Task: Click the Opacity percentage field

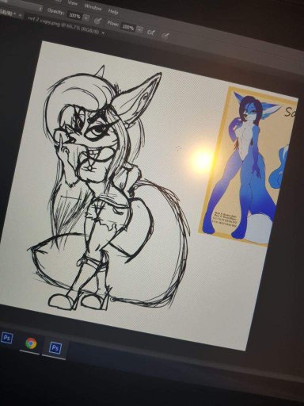Action: [74, 16]
